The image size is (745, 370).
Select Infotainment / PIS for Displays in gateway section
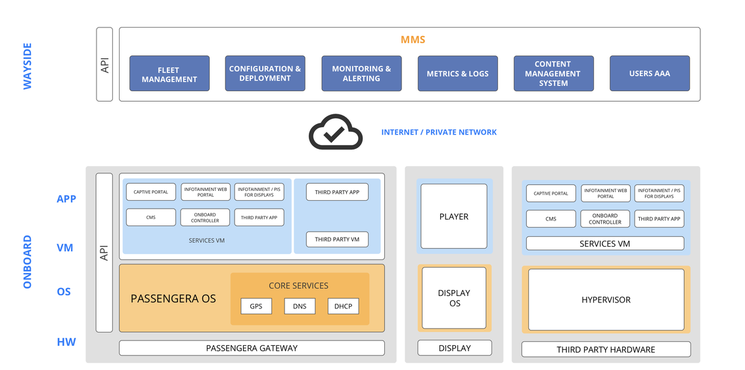point(260,192)
